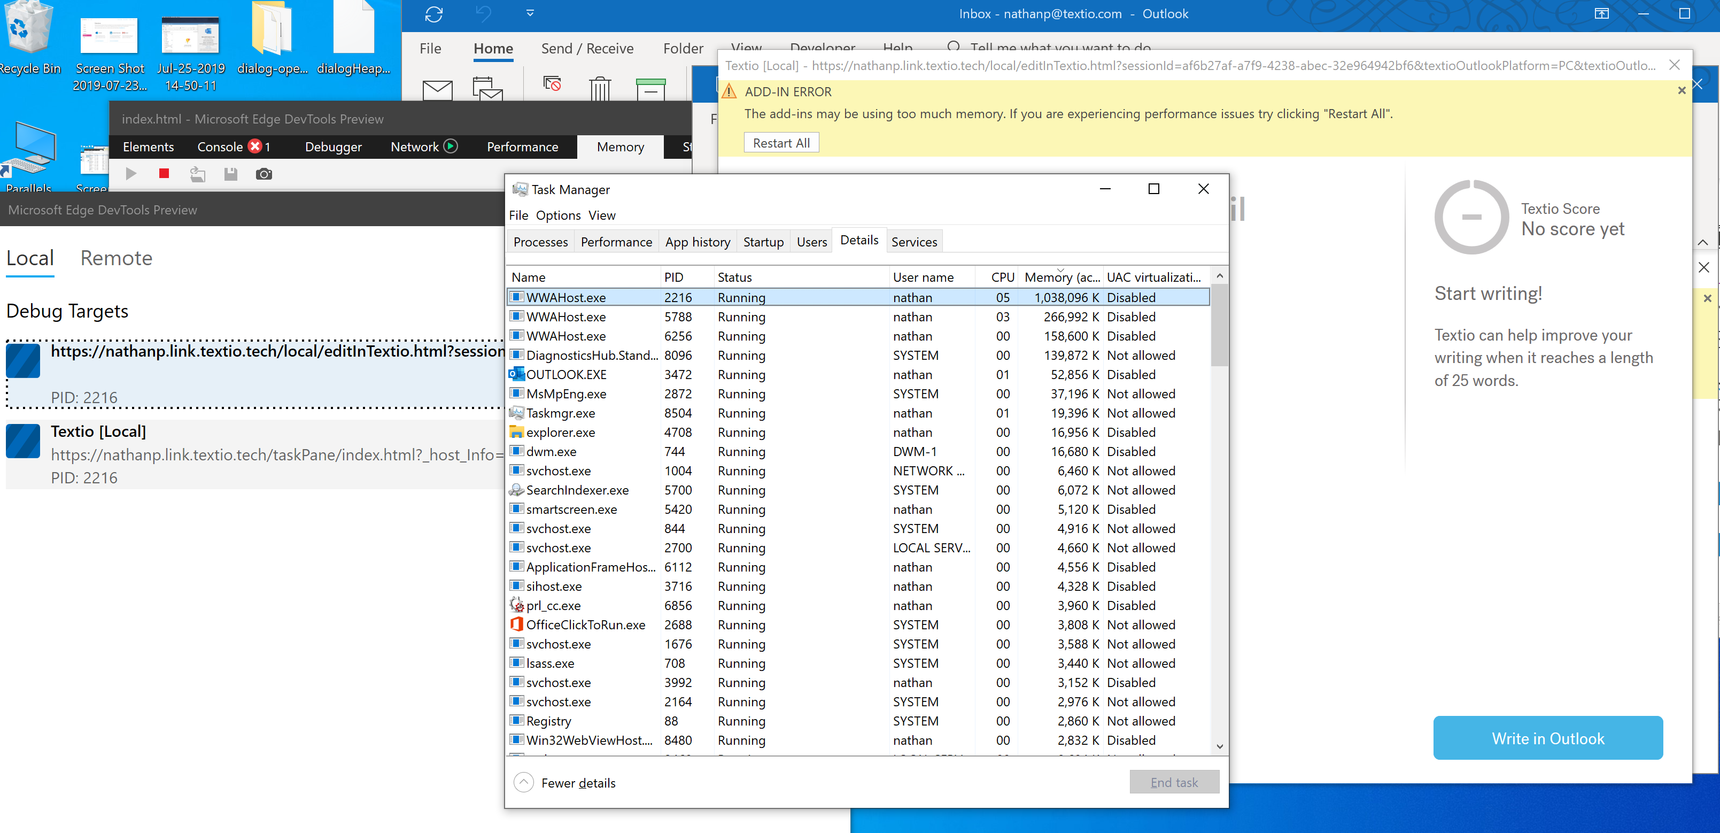
Task: Select the OUTLOOK.EXE process row
Action: pyautogui.click(x=859, y=375)
